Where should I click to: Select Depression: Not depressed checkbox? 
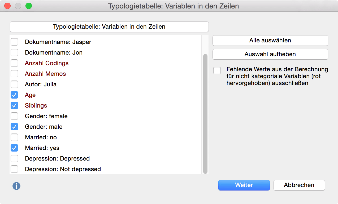point(14,169)
